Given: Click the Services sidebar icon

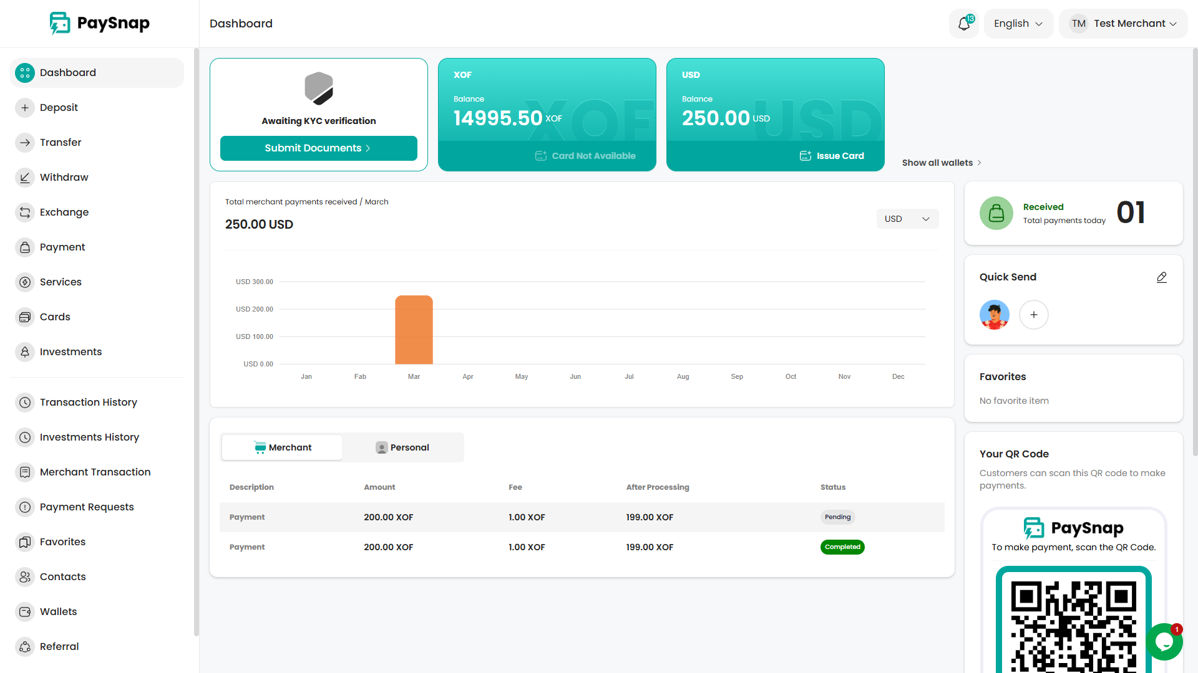Looking at the screenshot, I should [x=25, y=282].
